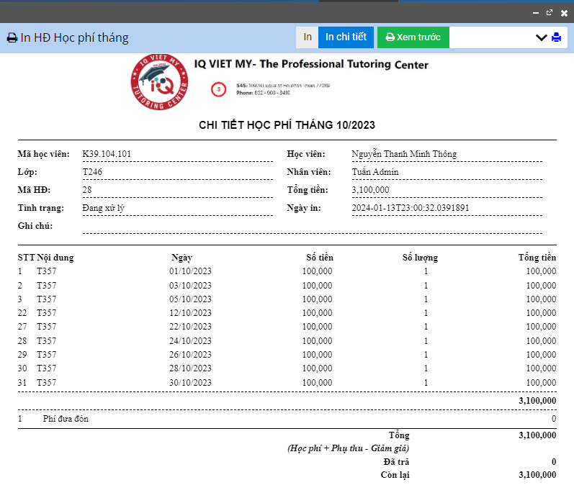The height and width of the screenshot is (503, 574).
Task: Click the student code K39.104.101
Action: 107,154
